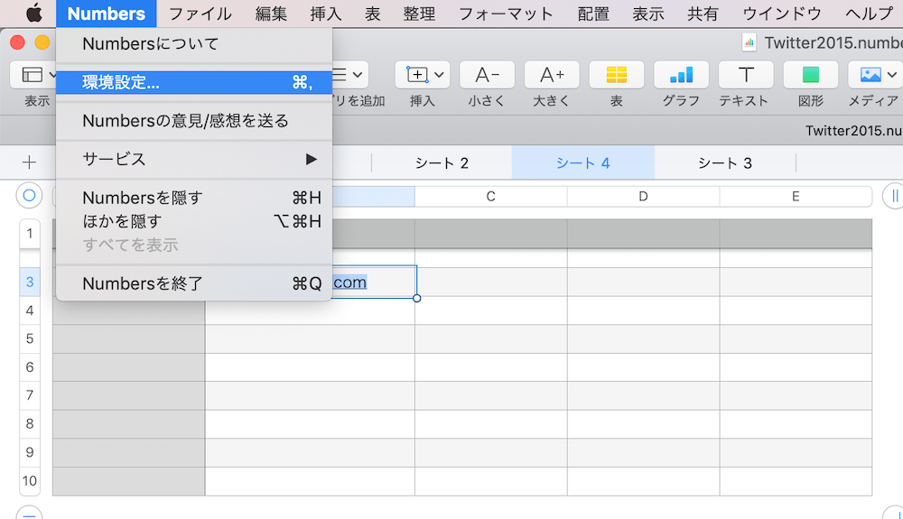Viewport: 903px width, 519px height.
Task: Click the cell selection corner handle
Action: pos(417,298)
